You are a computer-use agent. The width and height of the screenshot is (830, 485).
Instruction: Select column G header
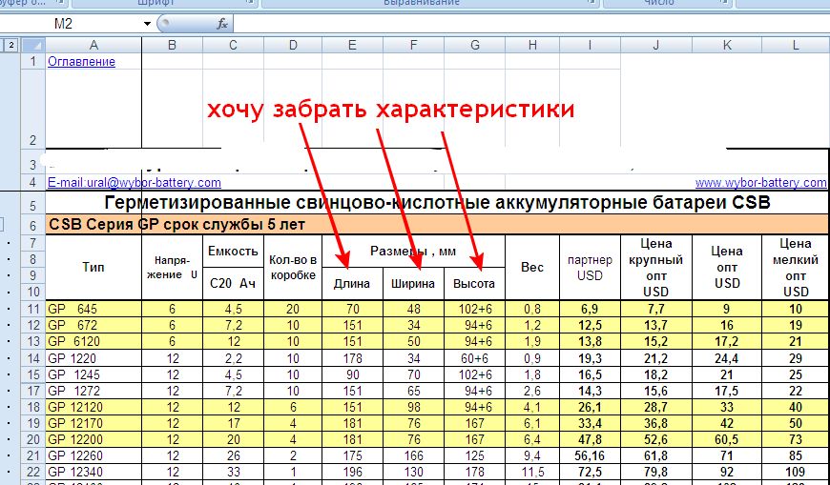coord(475,46)
